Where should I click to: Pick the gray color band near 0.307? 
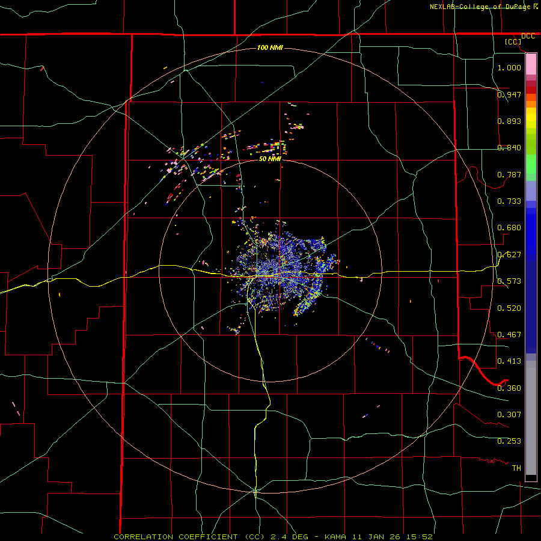531,418
